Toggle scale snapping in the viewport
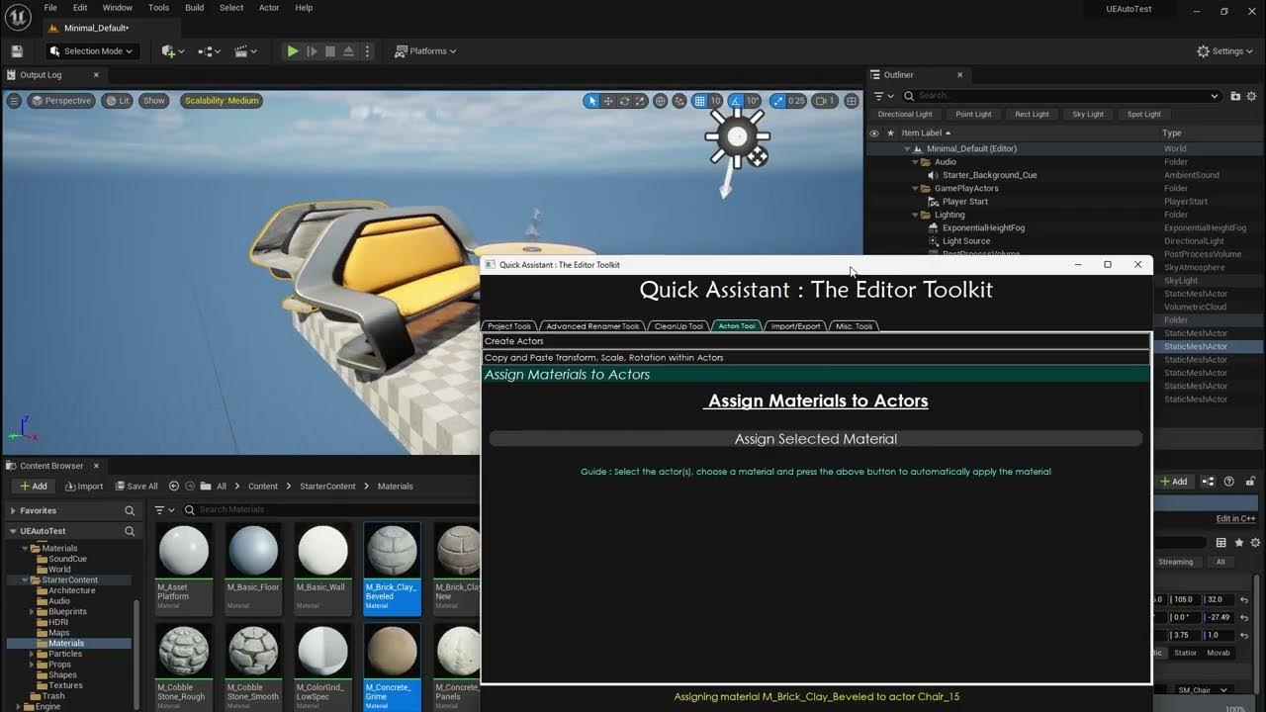1266x712 pixels. tap(777, 101)
